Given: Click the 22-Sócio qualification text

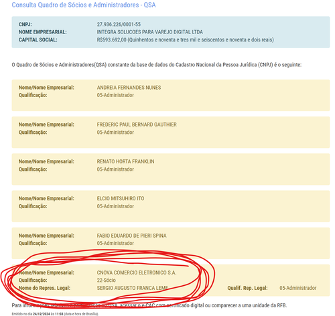Looking at the screenshot, I should click(107, 281).
